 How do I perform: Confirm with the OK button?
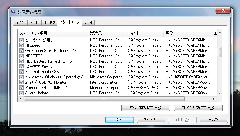coord(120,120)
